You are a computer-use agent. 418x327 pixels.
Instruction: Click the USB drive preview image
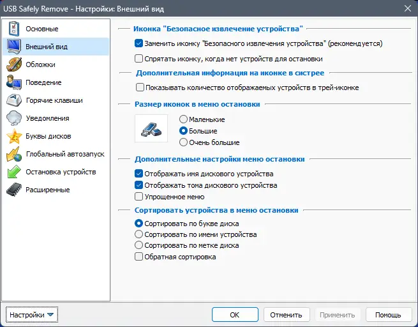click(x=151, y=128)
